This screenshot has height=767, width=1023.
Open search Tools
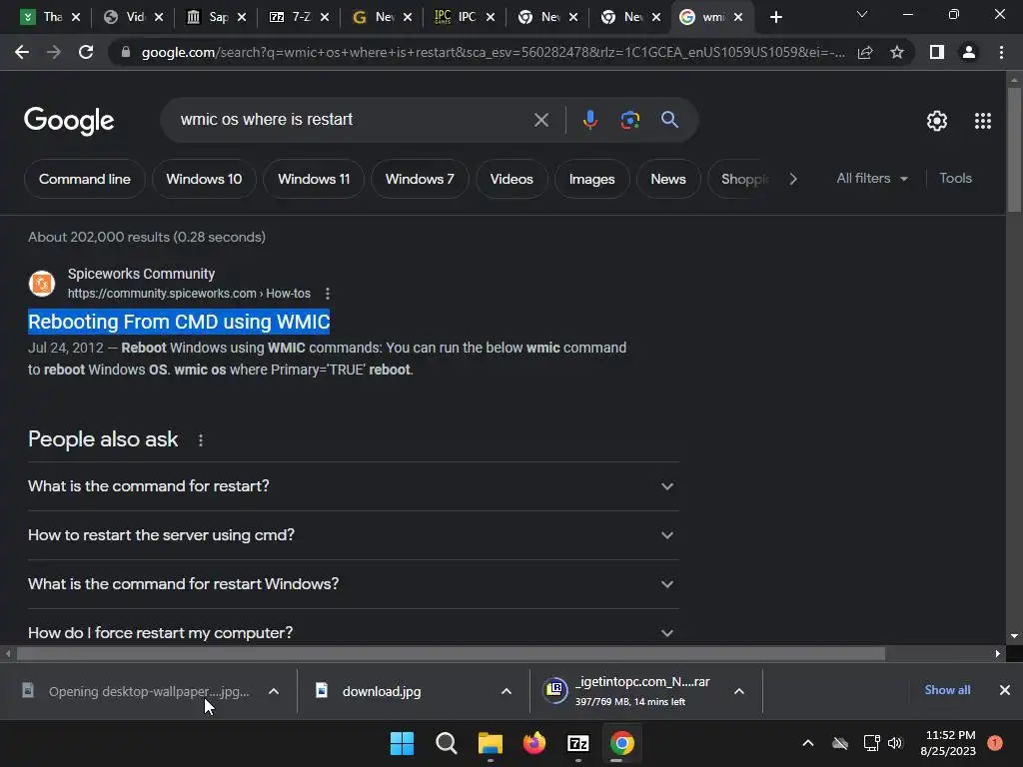[955, 178]
